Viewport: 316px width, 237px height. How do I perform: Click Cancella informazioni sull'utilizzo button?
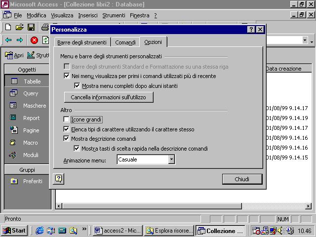[x=109, y=97]
